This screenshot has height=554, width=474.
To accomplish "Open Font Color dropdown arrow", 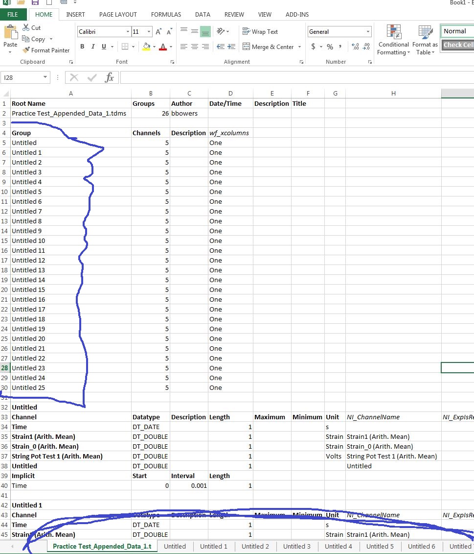I will click(171, 47).
